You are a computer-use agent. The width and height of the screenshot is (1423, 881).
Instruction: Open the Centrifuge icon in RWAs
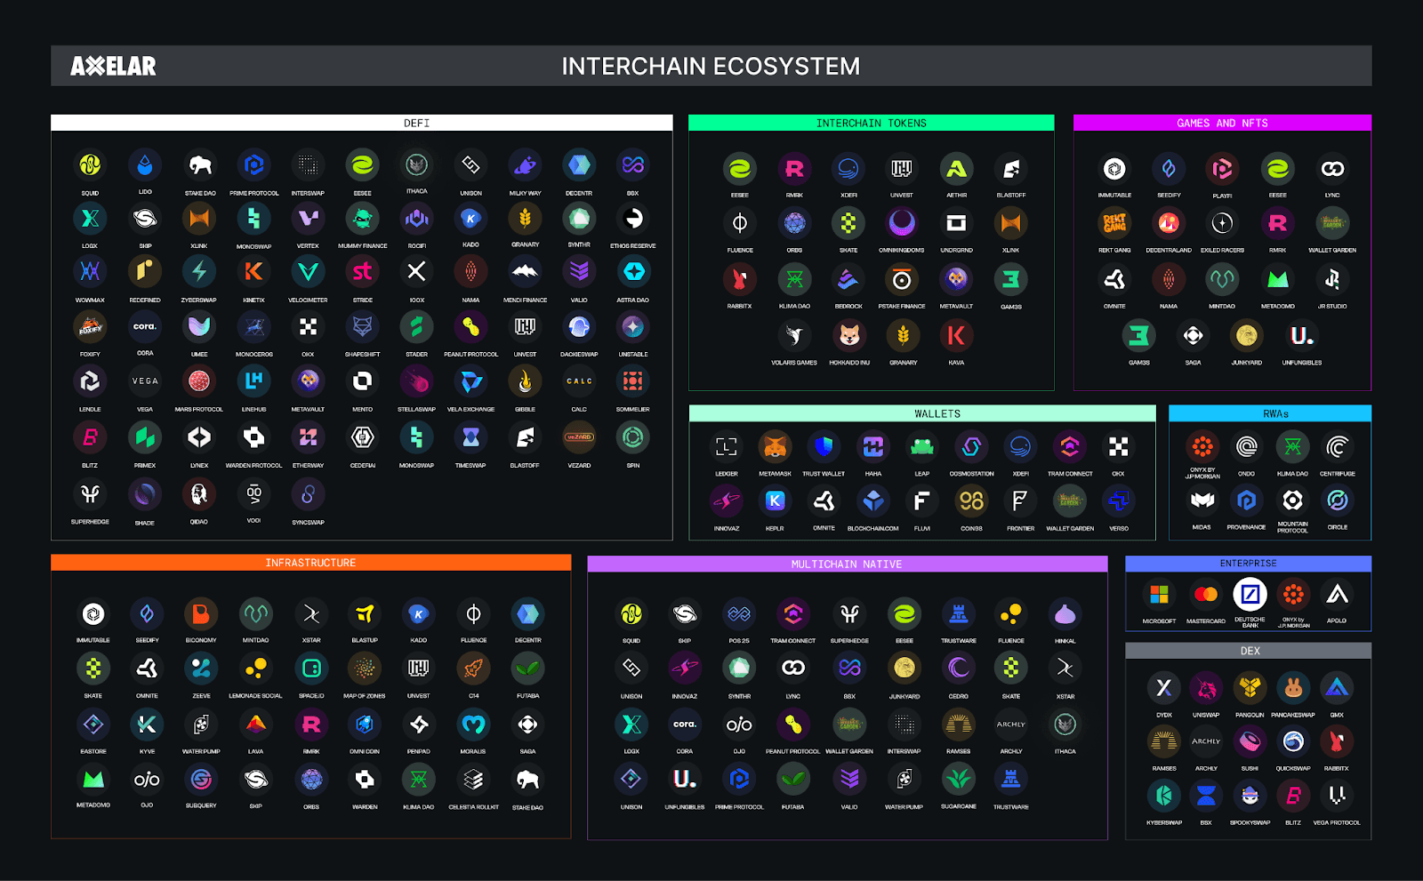(1337, 447)
